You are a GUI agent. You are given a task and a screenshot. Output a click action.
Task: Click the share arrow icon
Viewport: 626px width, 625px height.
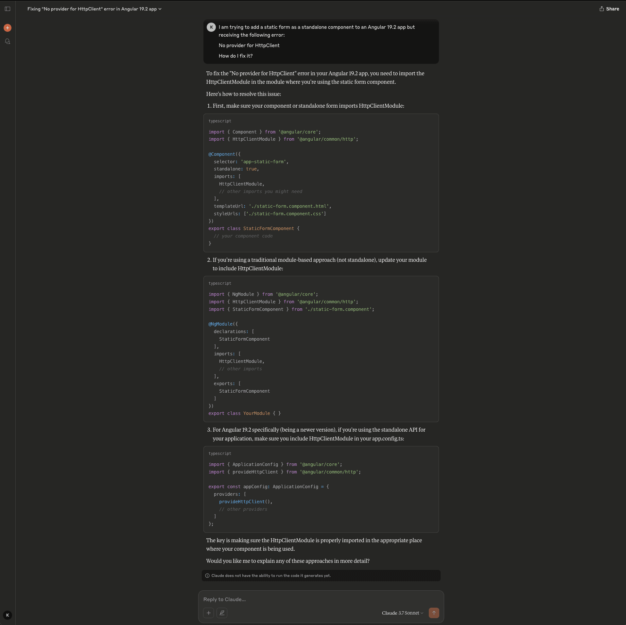click(601, 9)
